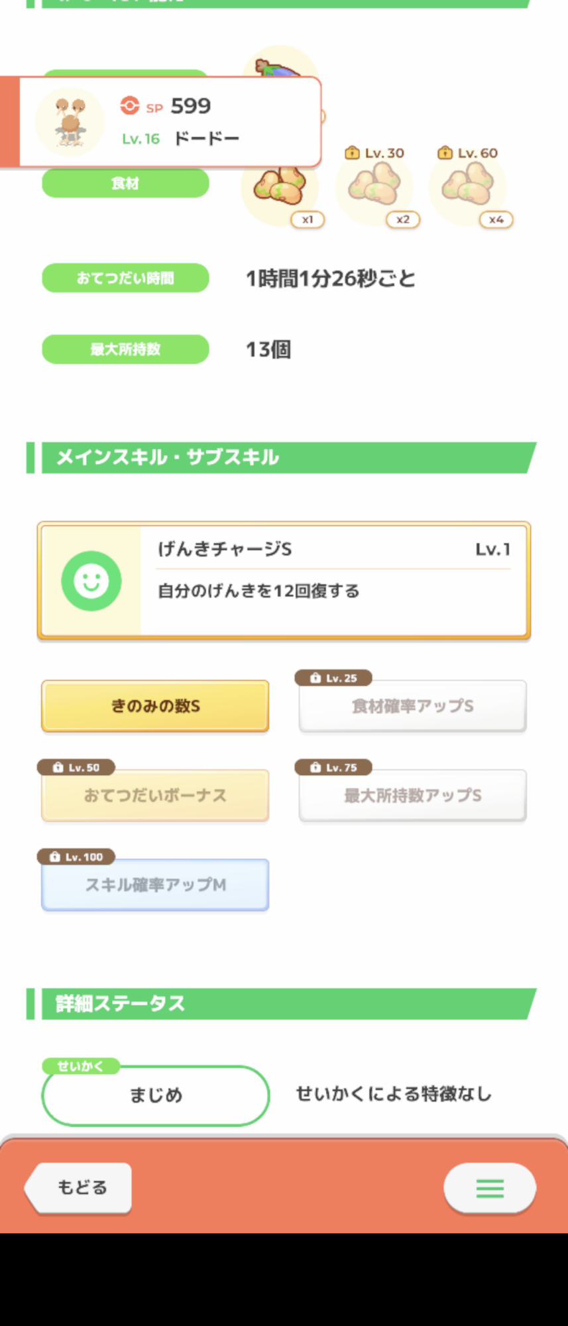Tap the unlocked x1 soybean ingredient icon
Viewport: 568px width, 1326px height.
(280, 188)
